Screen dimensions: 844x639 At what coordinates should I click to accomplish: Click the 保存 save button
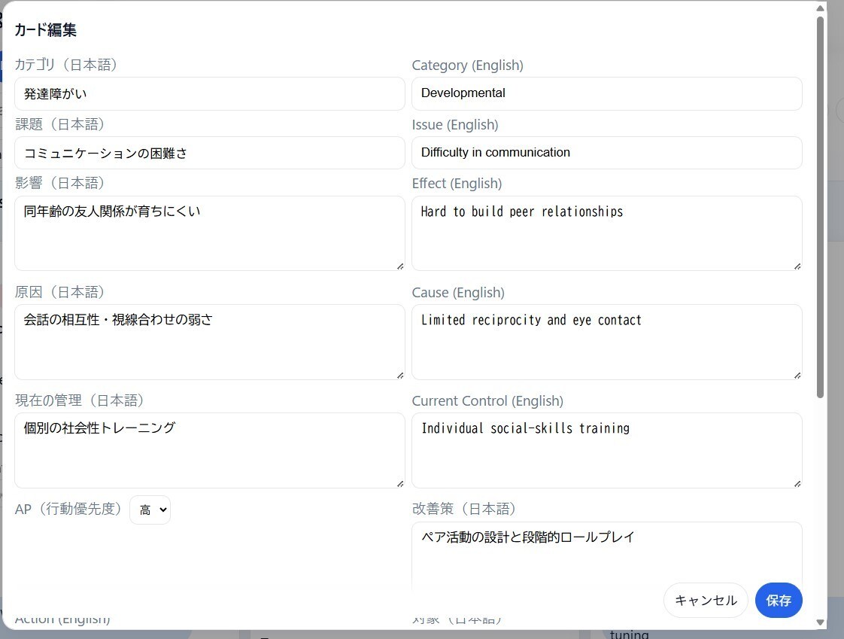(x=779, y=600)
